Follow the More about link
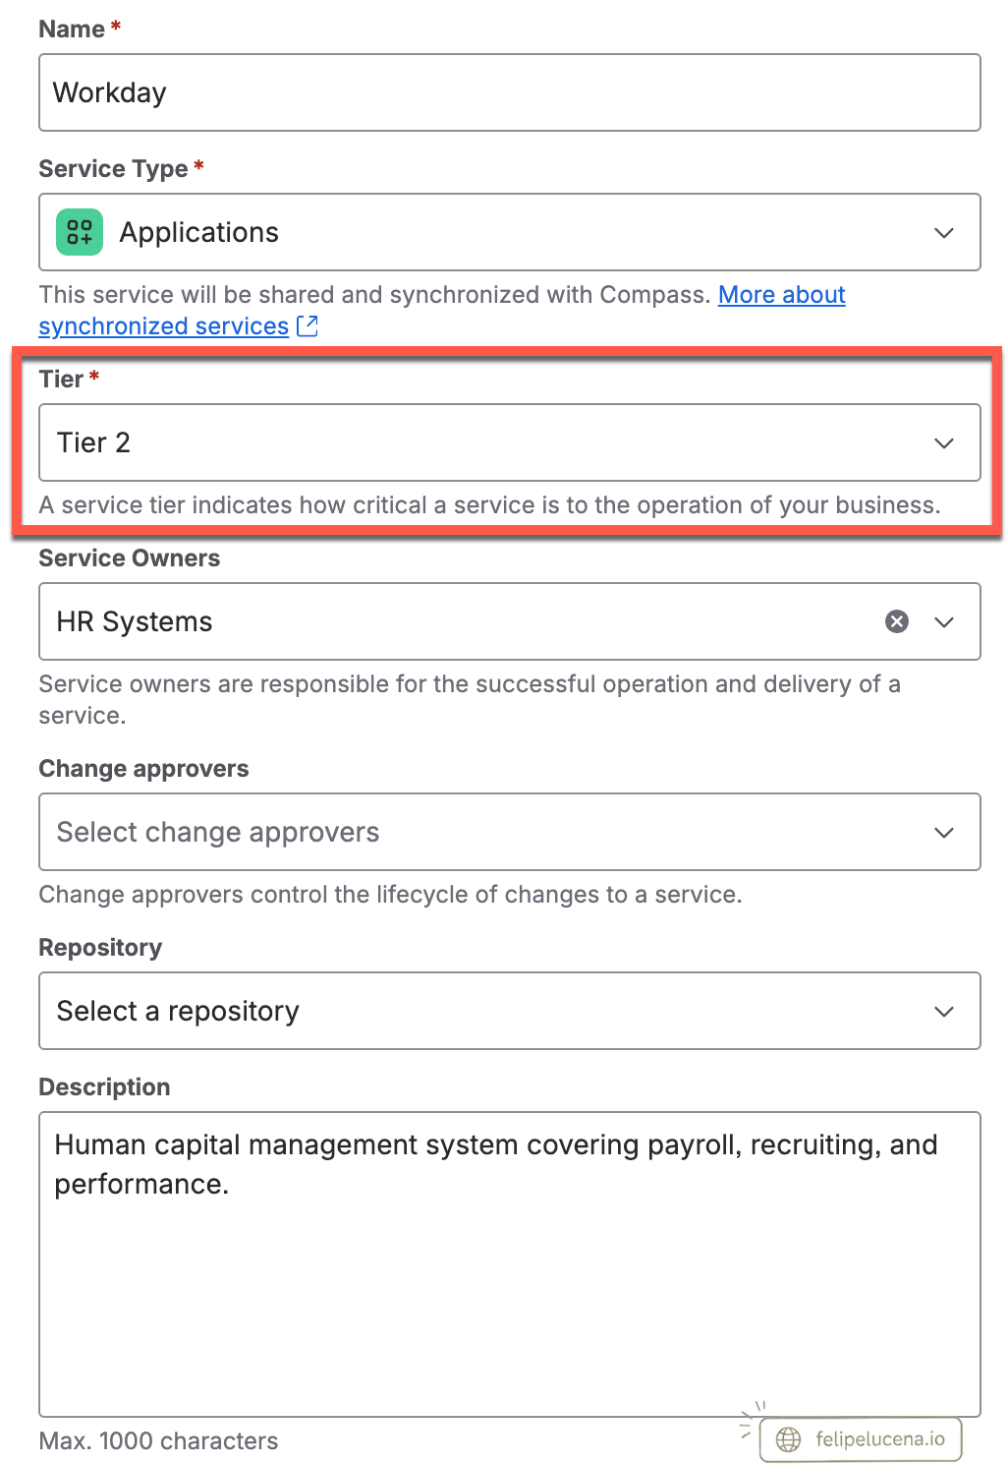The image size is (1008, 1465). coord(782,295)
